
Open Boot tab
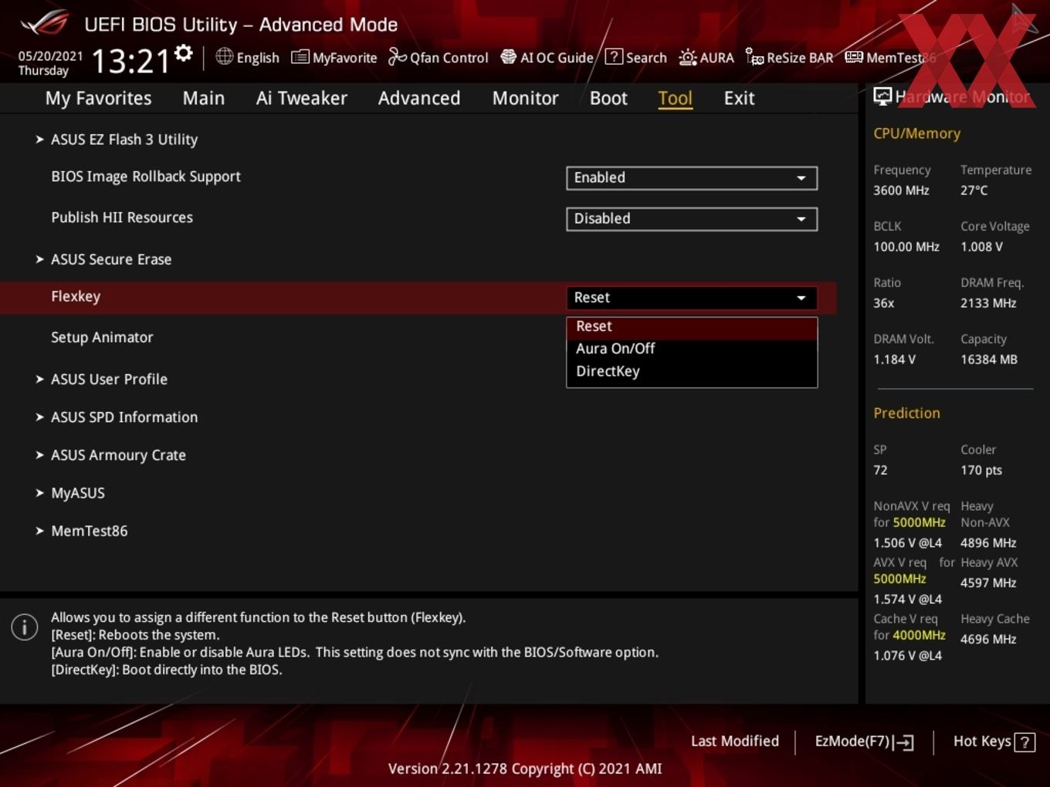pos(608,98)
